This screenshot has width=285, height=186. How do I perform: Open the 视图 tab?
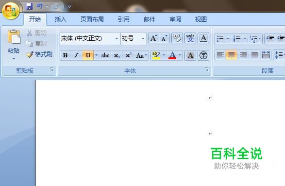click(x=201, y=19)
